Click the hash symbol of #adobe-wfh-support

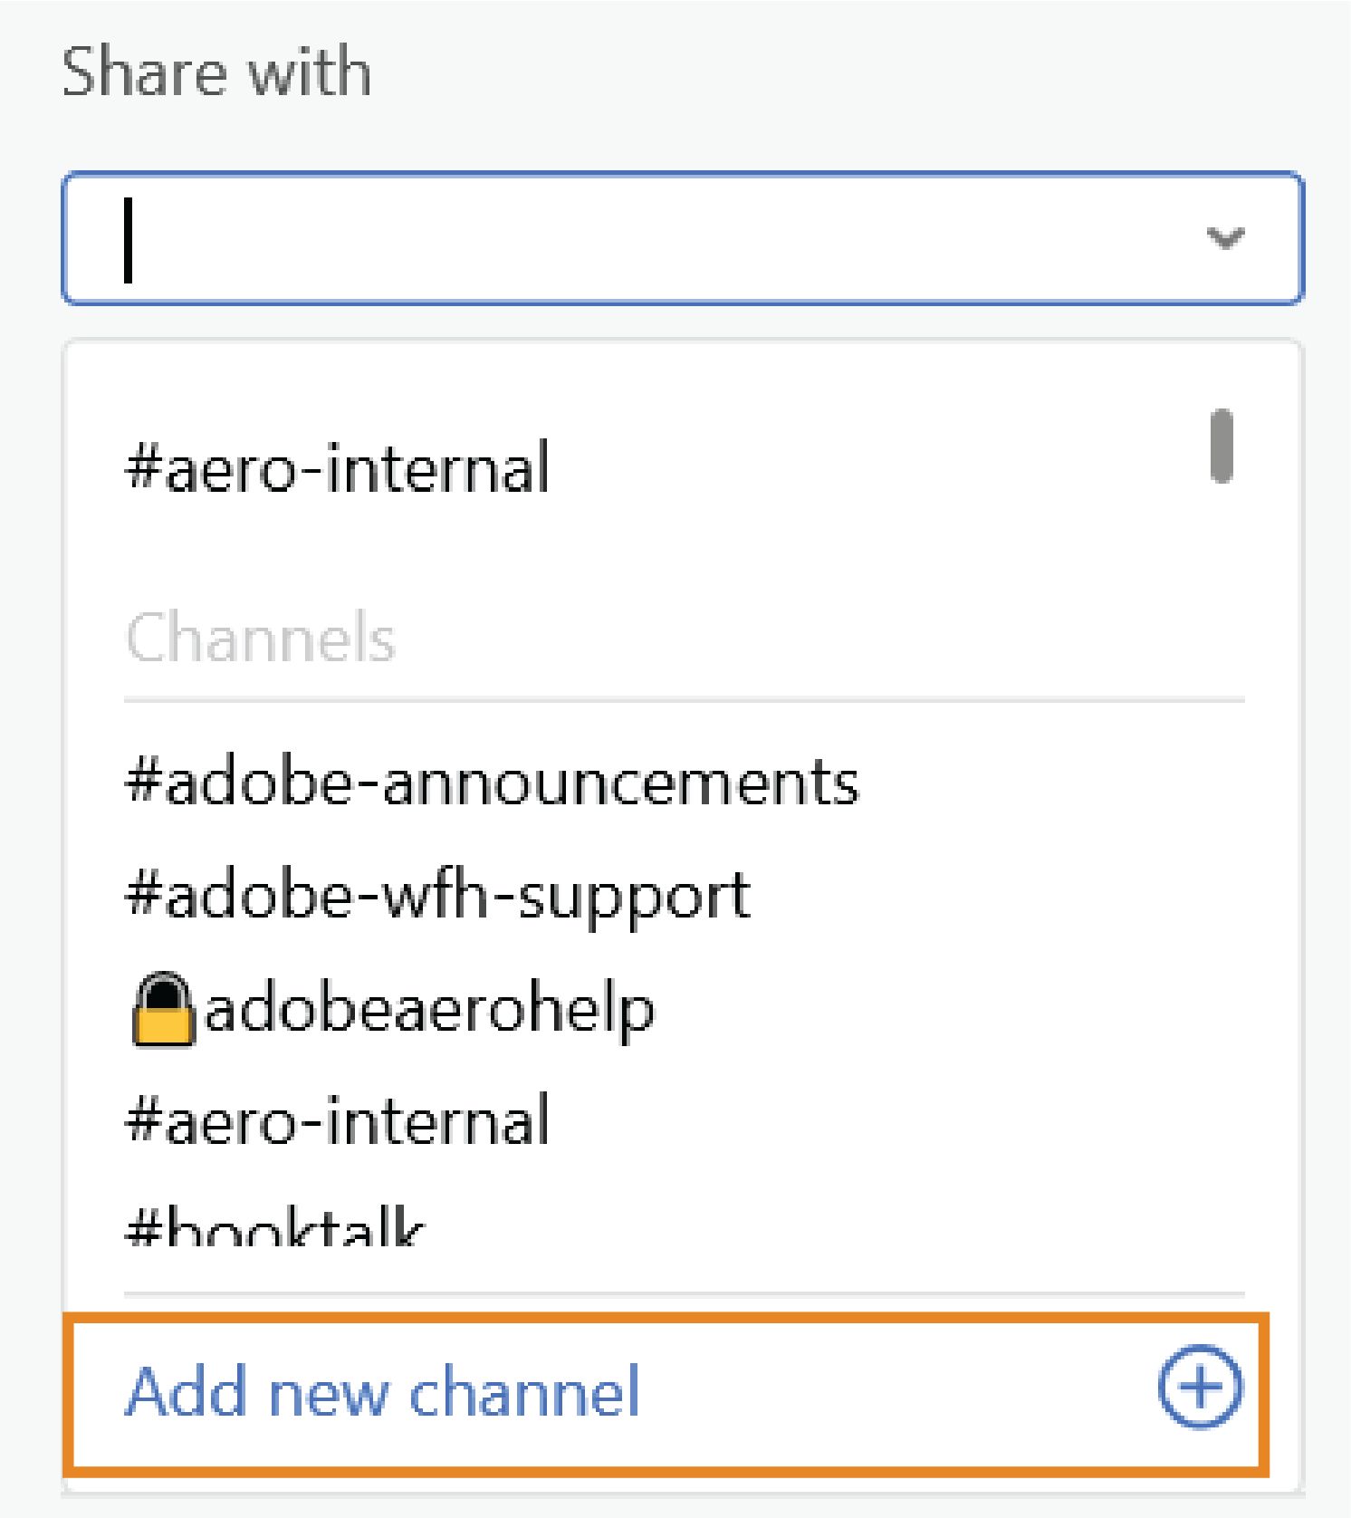pyautogui.click(x=145, y=893)
